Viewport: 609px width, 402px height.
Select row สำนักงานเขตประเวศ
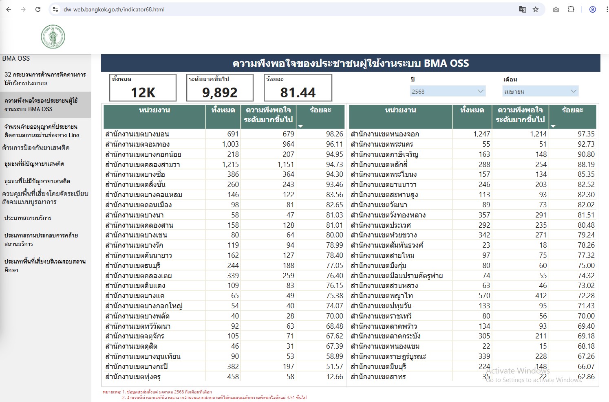(473, 225)
